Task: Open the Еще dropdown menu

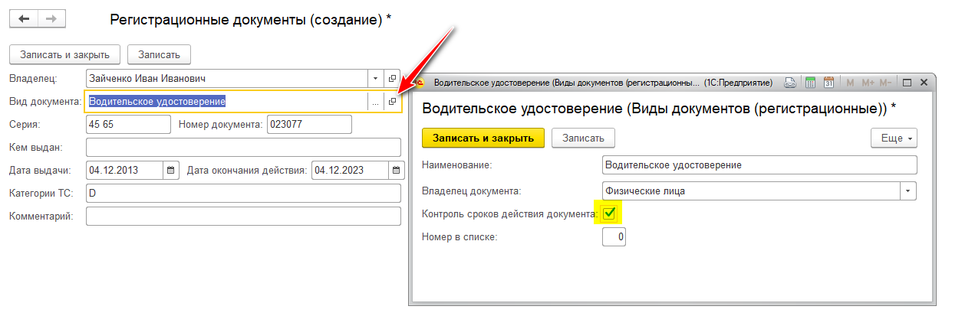Action: click(x=894, y=138)
